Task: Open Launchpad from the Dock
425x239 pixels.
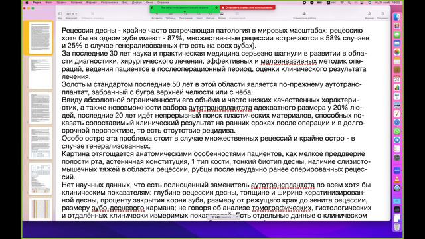Action: [x=397, y=26]
